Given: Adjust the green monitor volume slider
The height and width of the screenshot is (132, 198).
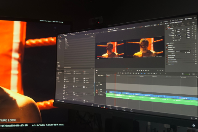Looking at the screenshot, I should tap(187, 74).
